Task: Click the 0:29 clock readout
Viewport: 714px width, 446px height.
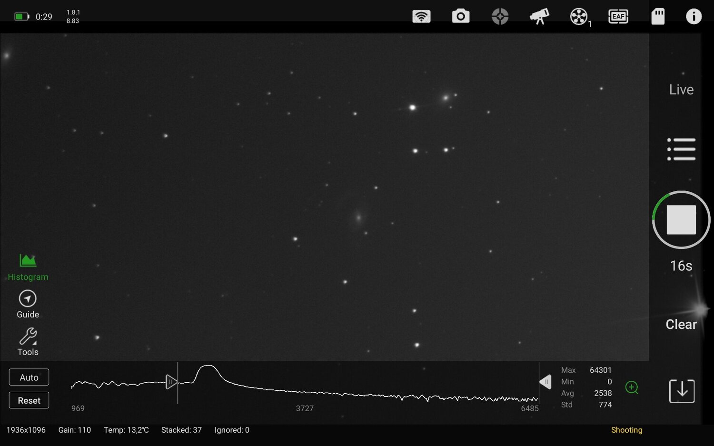Action: click(x=44, y=17)
